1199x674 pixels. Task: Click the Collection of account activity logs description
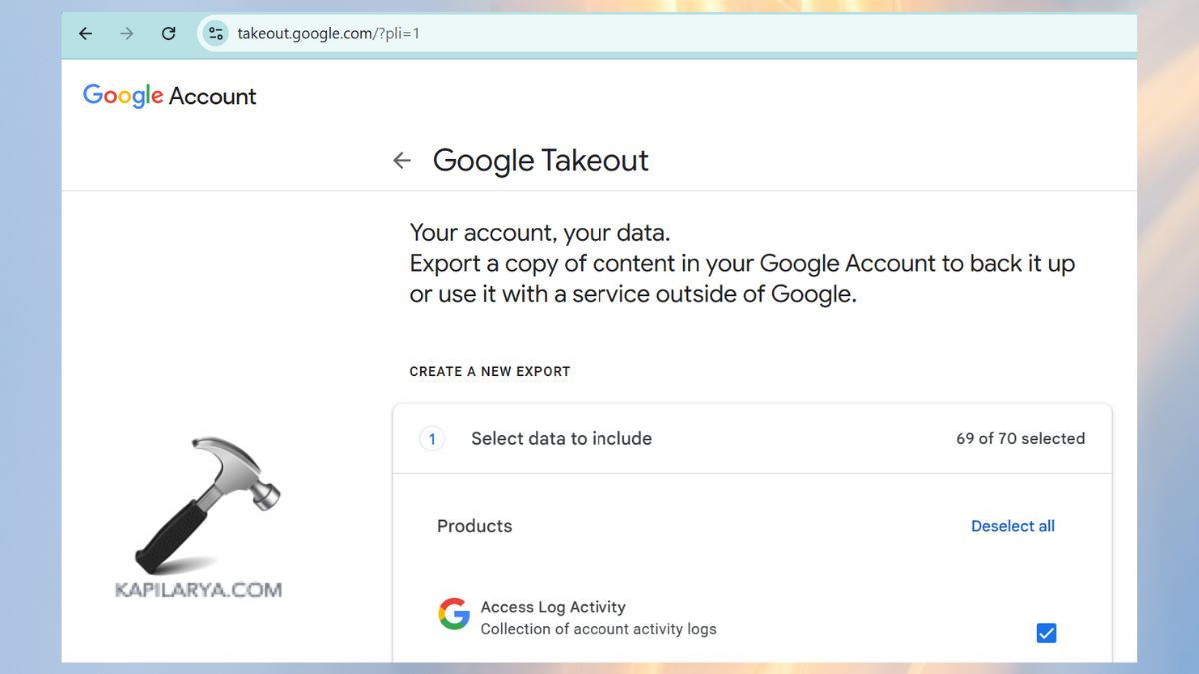[x=599, y=630]
